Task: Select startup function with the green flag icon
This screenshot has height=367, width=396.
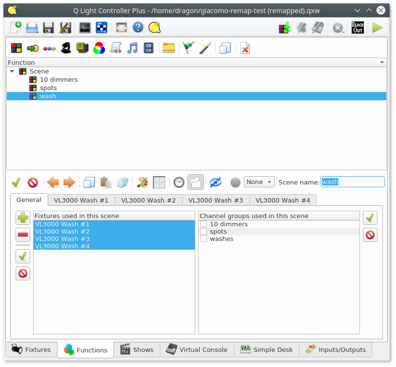Action: [x=189, y=48]
